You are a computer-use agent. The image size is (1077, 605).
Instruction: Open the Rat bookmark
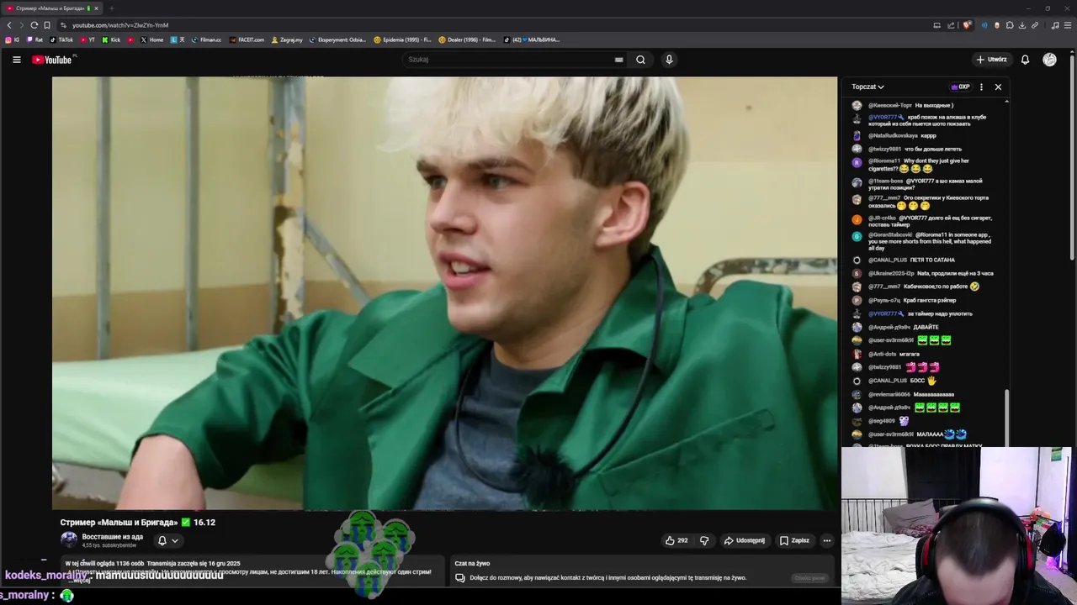(x=35, y=39)
